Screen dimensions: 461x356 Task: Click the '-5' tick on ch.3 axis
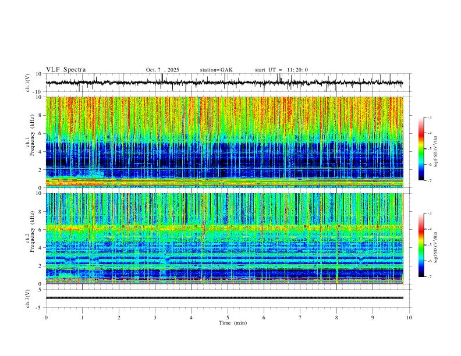coord(40,308)
